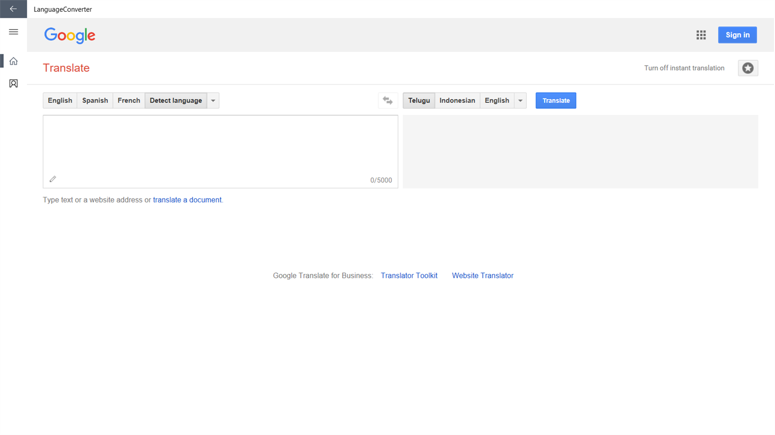
Task: Select Spanish as source language
Action: (95, 101)
